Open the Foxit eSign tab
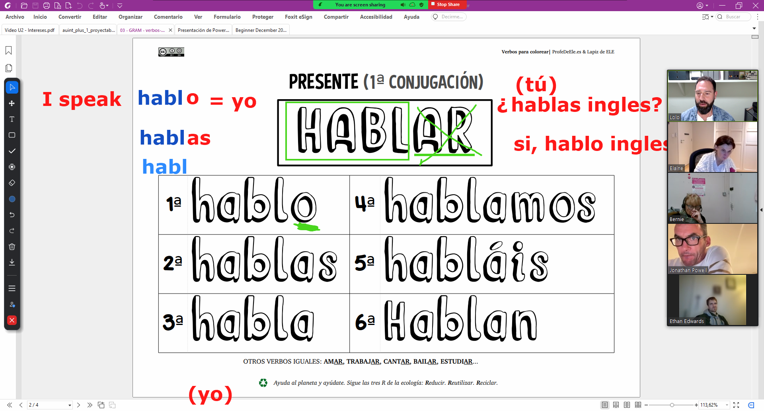 click(x=298, y=17)
